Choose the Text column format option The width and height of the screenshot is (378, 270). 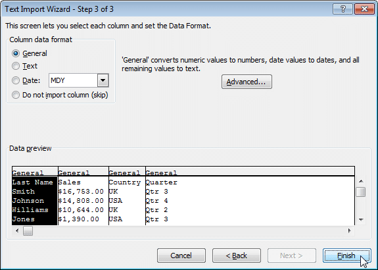click(x=16, y=66)
